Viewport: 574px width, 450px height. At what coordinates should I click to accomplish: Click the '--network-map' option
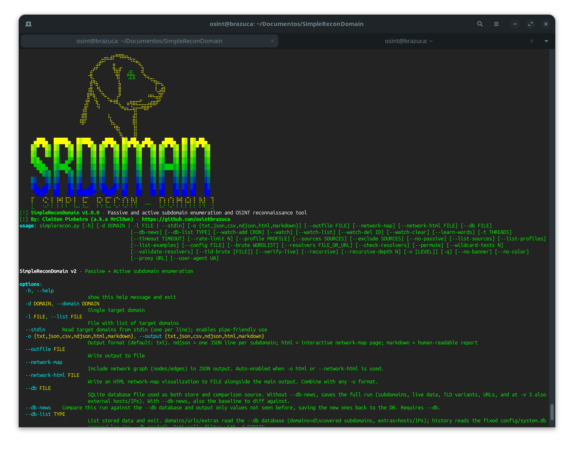pyautogui.click(x=44, y=362)
